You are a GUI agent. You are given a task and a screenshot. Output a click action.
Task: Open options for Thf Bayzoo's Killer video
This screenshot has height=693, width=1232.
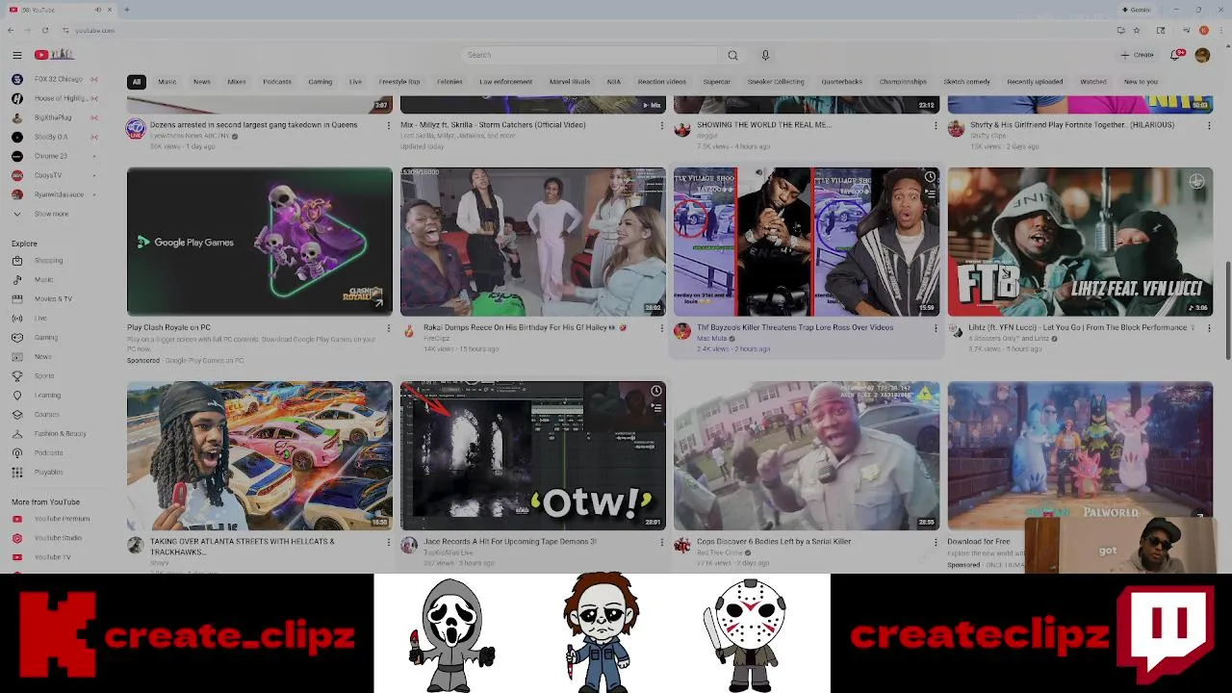(x=936, y=328)
